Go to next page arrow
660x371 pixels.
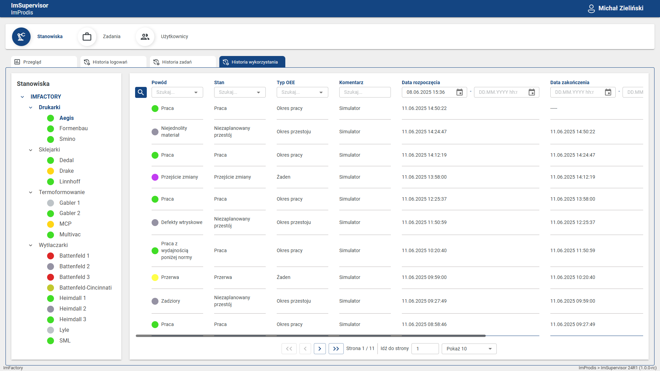click(320, 349)
